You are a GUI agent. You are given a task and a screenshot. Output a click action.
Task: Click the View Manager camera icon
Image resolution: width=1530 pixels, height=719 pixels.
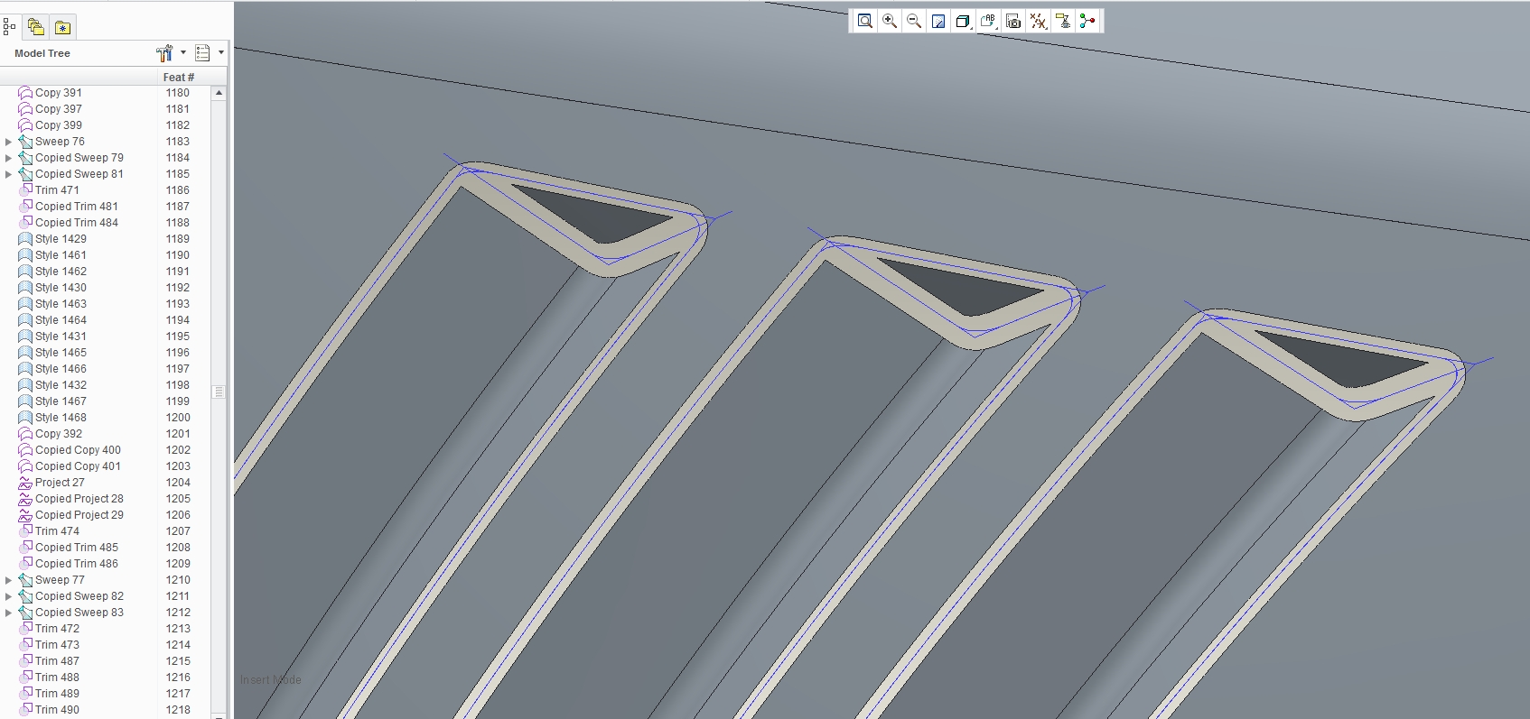point(1013,21)
